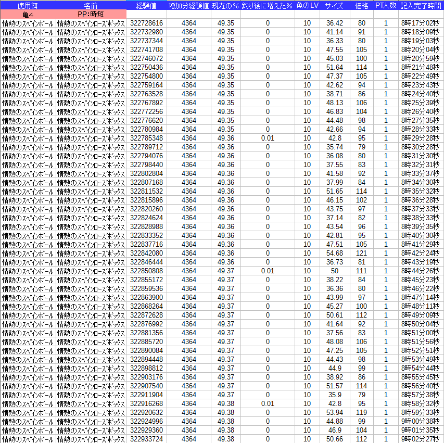Screen dimensions: 444x443
Task: Click the pink PP:時短 cell
Action: tap(91, 14)
